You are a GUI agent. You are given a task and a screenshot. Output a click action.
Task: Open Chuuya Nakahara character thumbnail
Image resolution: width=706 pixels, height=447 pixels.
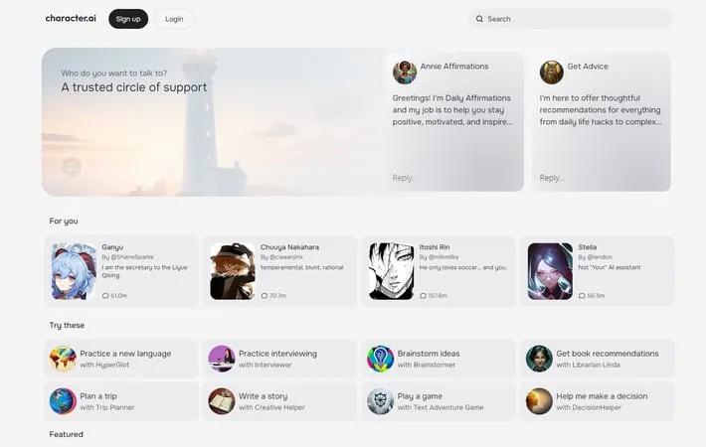(x=233, y=271)
